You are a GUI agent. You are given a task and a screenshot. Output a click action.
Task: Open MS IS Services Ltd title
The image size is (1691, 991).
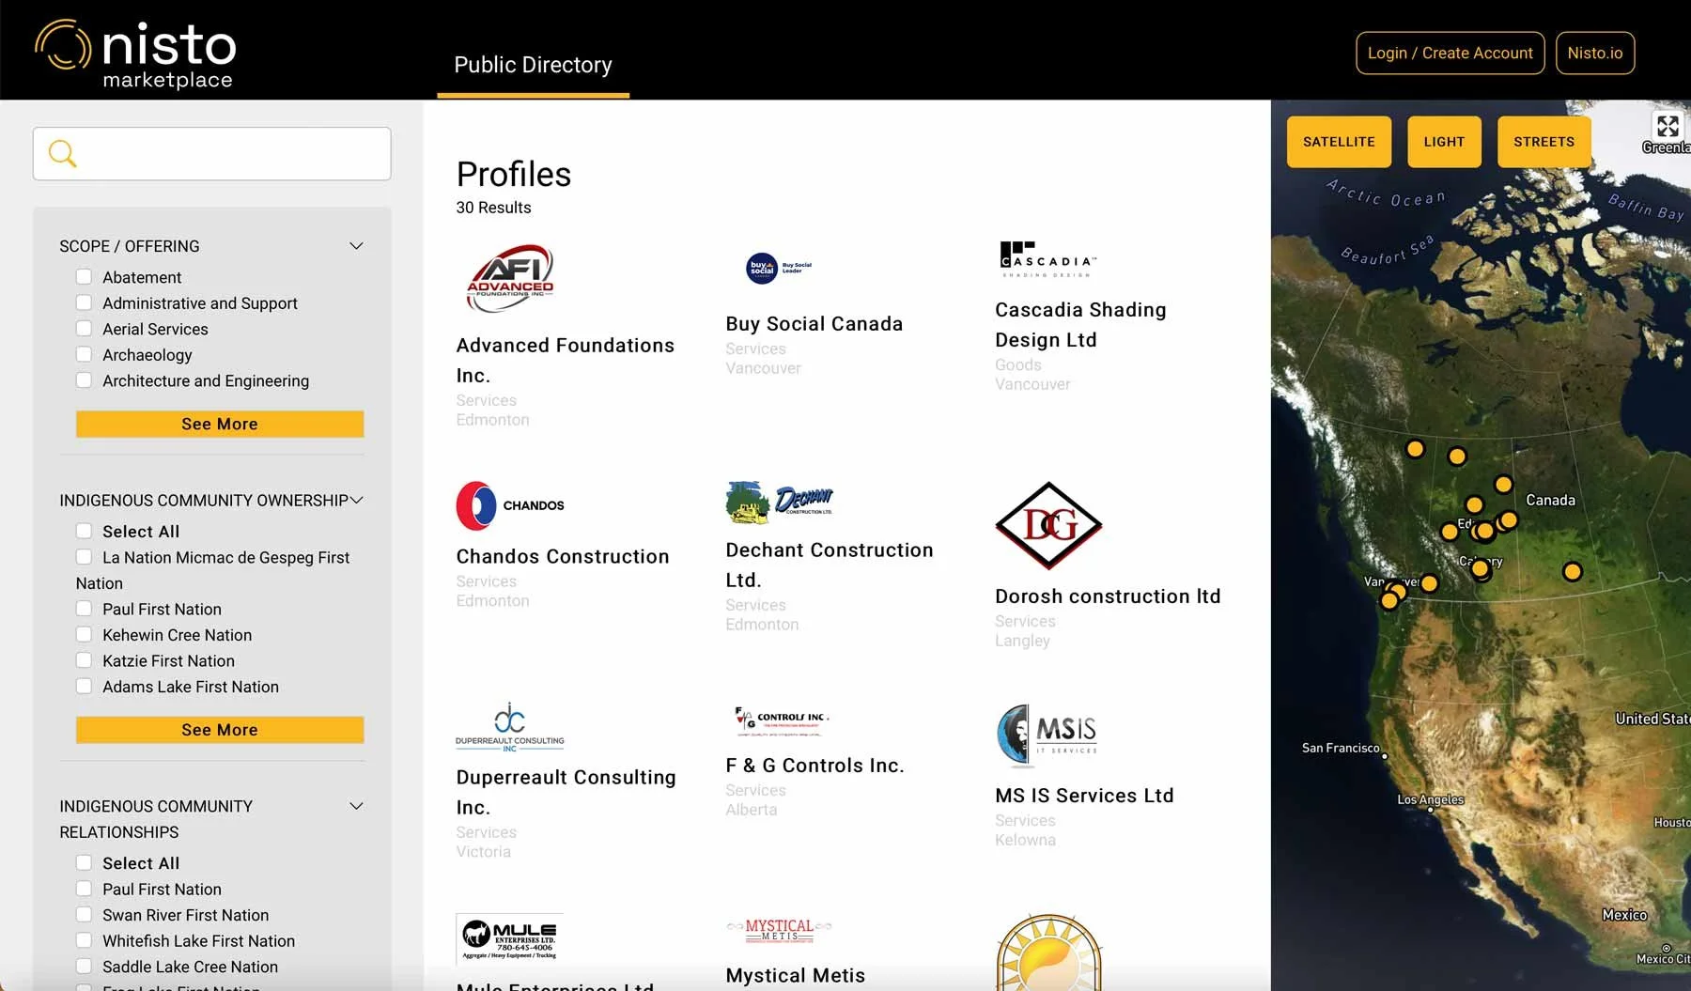[1084, 796]
